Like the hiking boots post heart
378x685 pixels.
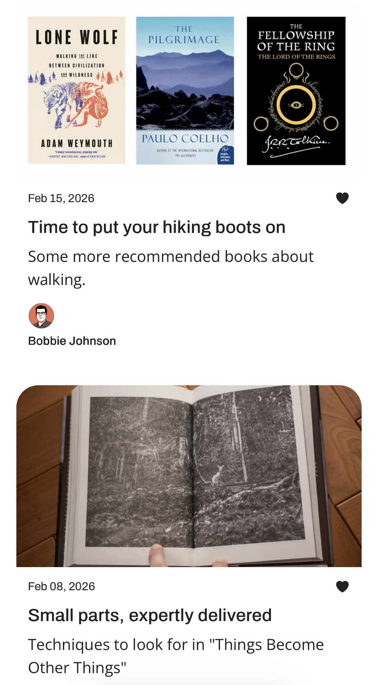342,198
